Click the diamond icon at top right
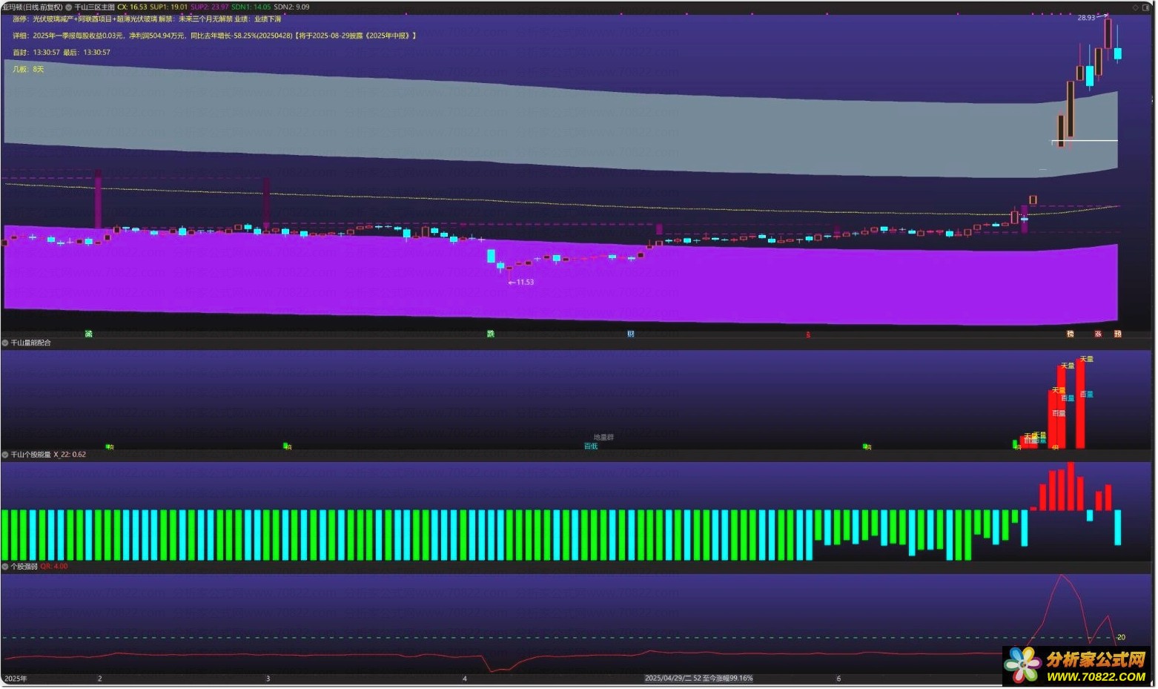The height and width of the screenshot is (689, 1158). click(1136, 7)
